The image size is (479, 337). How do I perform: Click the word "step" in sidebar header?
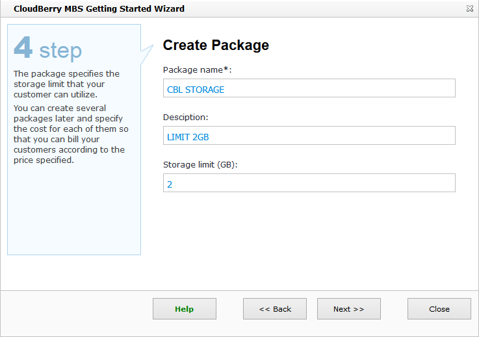(x=60, y=51)
